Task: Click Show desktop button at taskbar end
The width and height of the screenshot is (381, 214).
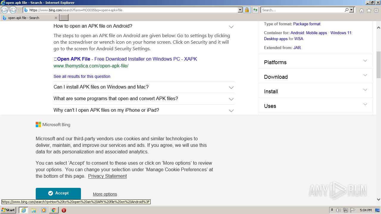Action: tap(377, 210)
